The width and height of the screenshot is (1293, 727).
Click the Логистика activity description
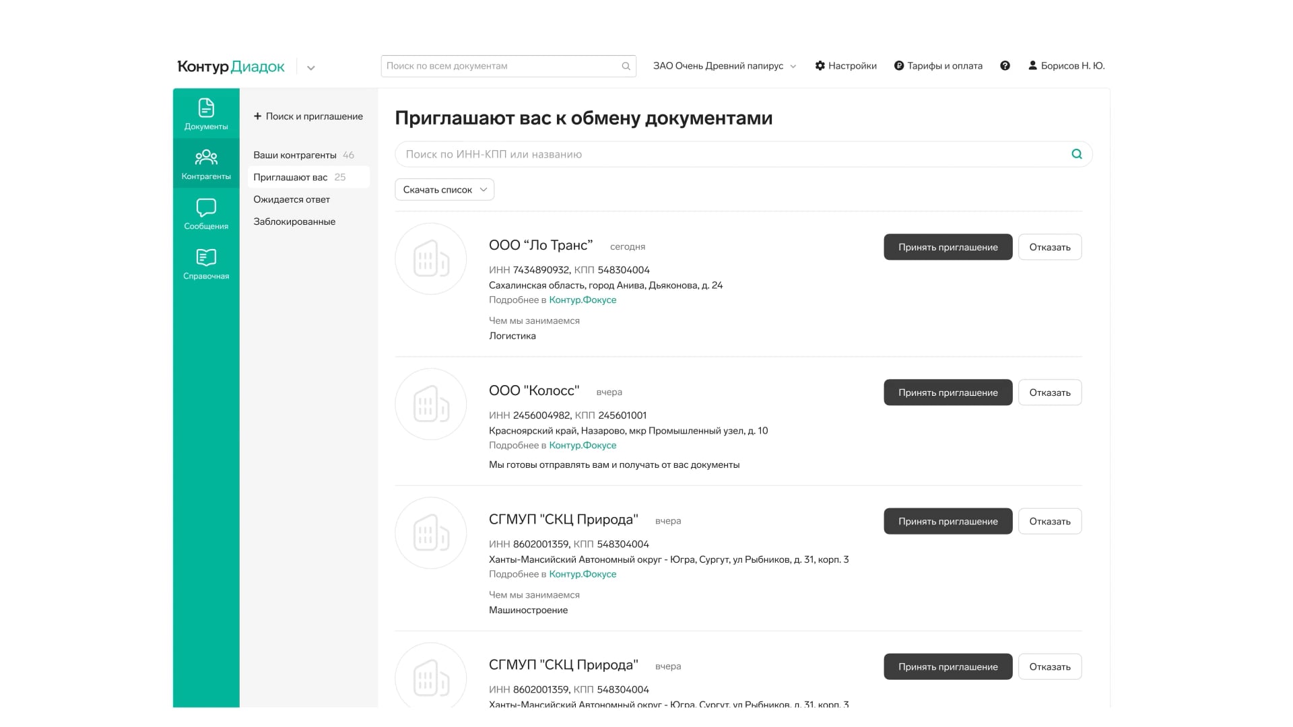[512, 336]
